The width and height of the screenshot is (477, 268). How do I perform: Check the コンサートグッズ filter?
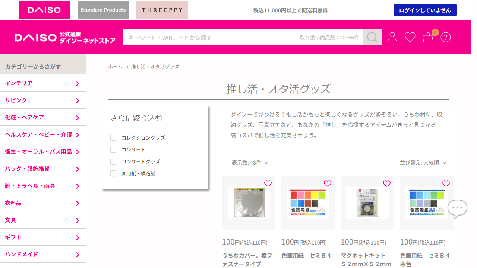[113, 162]
